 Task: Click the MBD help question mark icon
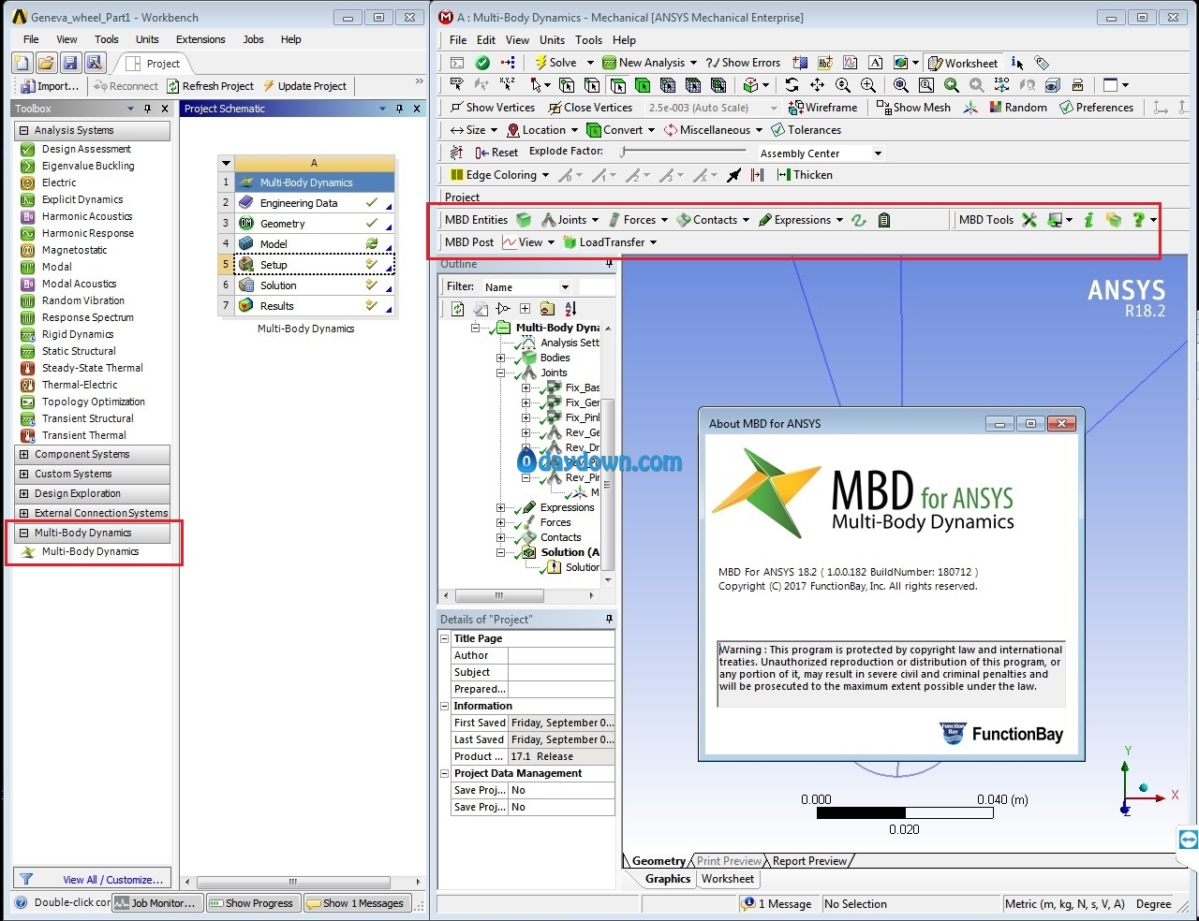[1138, 220]
